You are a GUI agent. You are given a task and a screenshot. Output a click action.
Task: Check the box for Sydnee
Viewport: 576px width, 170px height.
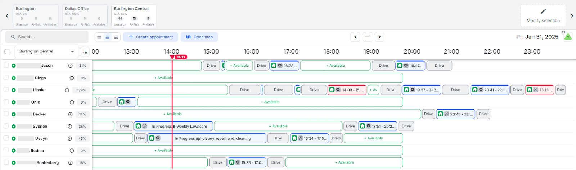pos(6,126)
